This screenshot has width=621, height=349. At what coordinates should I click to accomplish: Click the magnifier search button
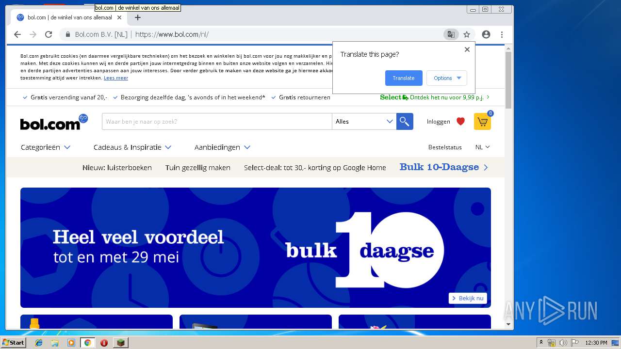pos(405,121)
